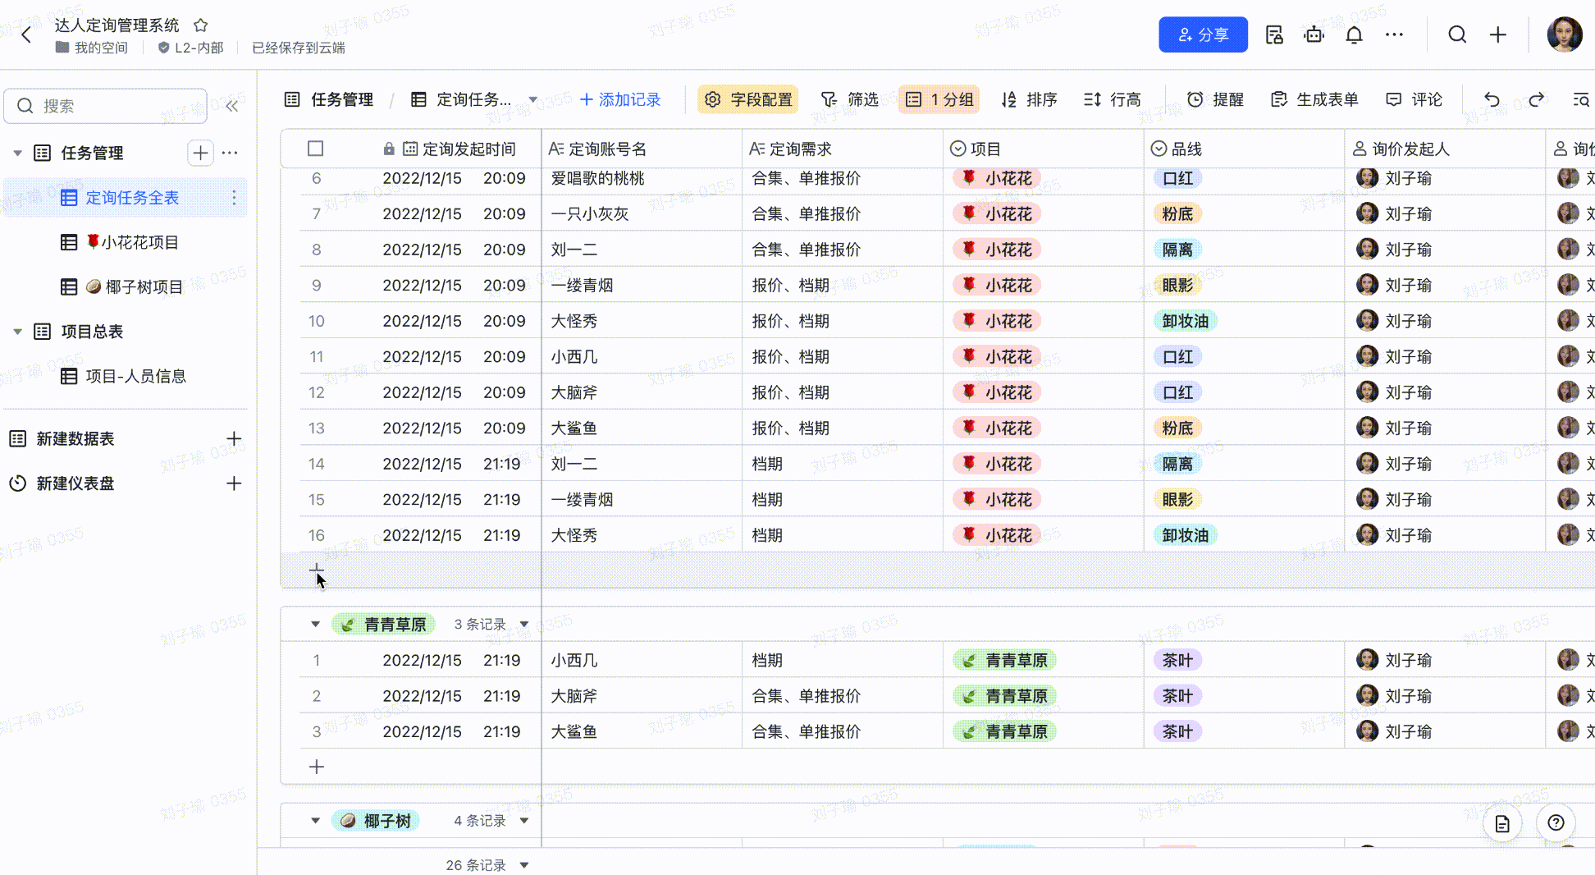Star the document as favorite

[201, 25]
